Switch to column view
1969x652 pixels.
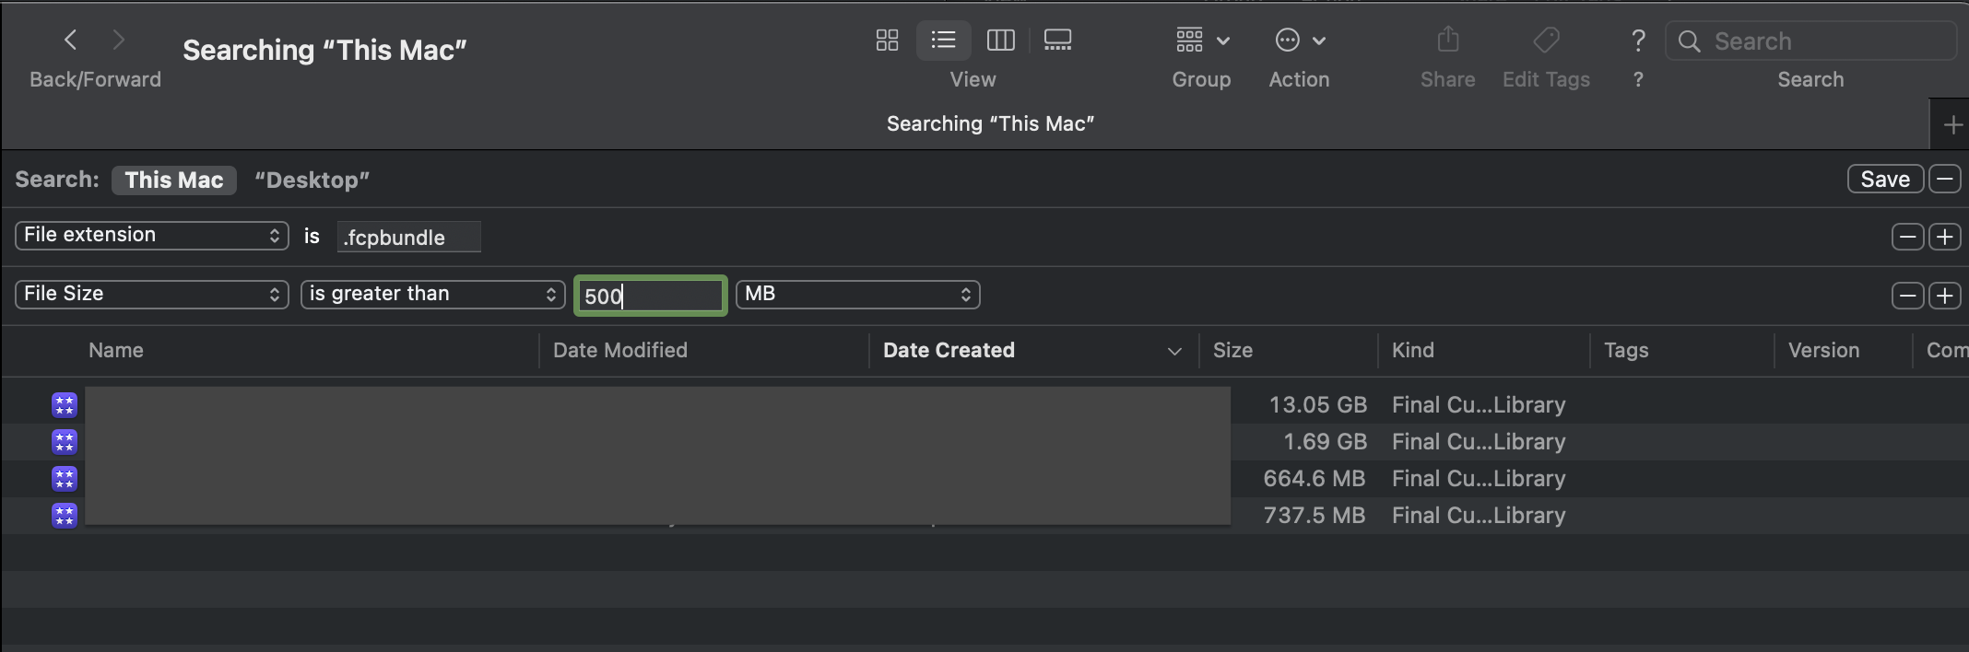pyautogui.click(x=1000, y=41)
